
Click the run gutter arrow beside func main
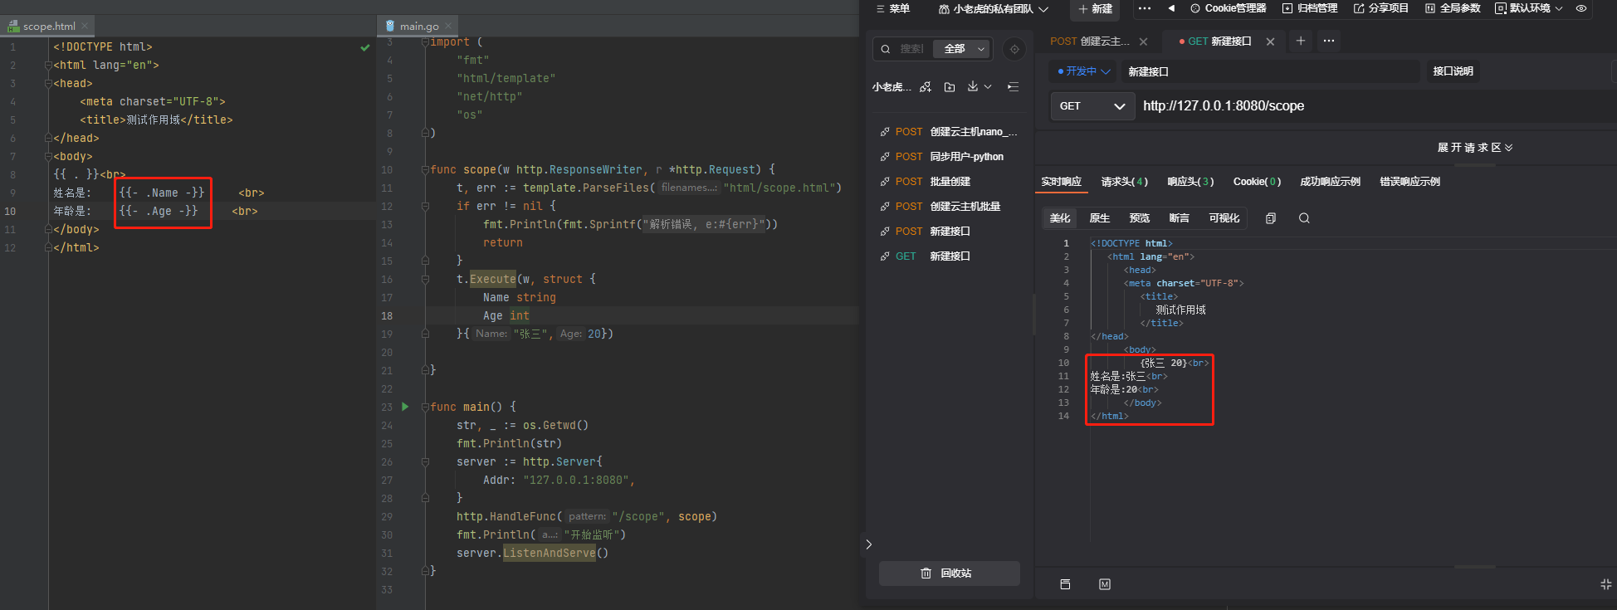[405, 407]
